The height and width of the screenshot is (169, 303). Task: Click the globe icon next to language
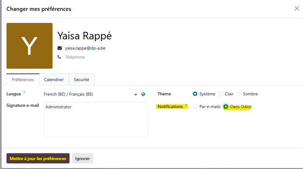point(143,94)
